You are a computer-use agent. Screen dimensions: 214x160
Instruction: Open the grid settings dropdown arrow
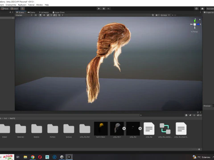(x=62, y=15)
